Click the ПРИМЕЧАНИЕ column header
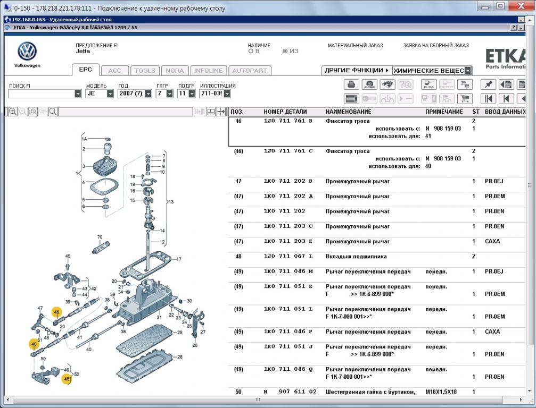The height and width of the screenshot is (408, 536). point(444,112)
